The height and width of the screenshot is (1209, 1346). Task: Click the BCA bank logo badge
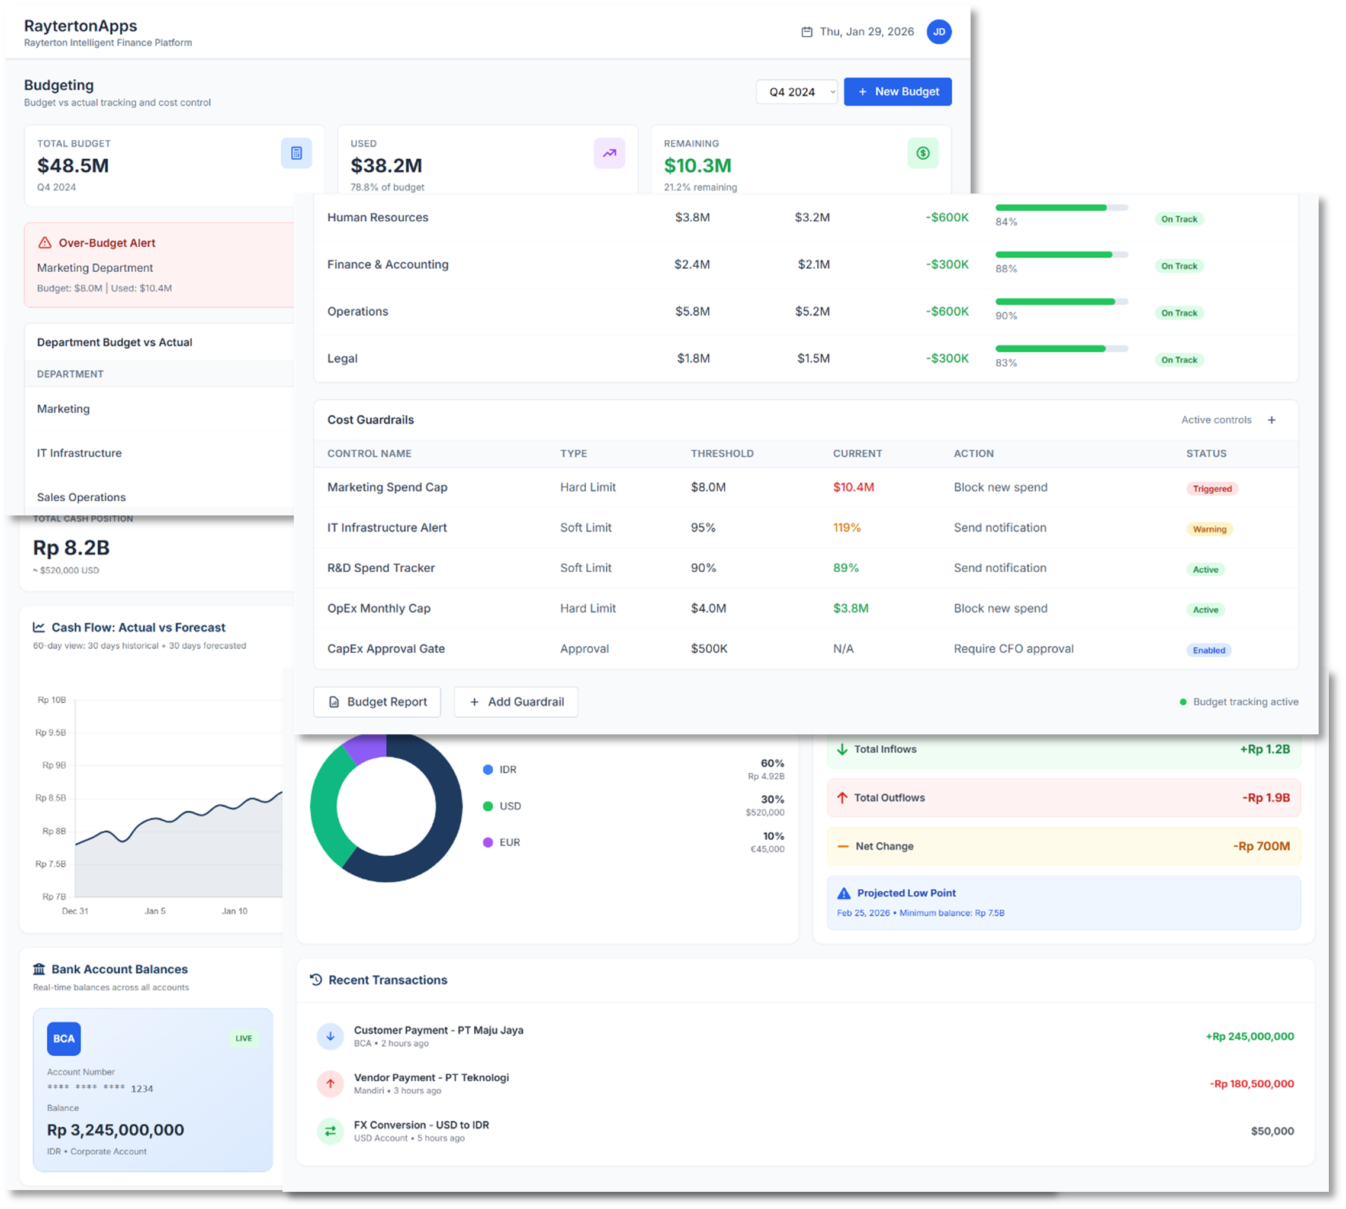click(64, 1039)
